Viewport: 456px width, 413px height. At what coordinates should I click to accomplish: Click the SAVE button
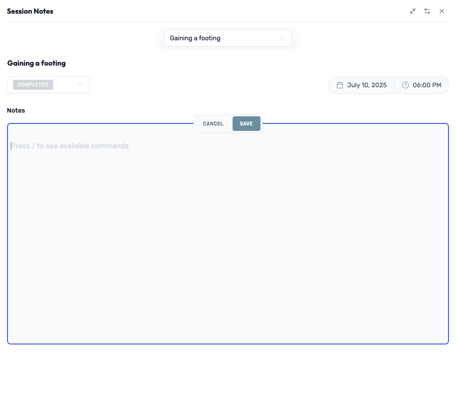point(246,123)
